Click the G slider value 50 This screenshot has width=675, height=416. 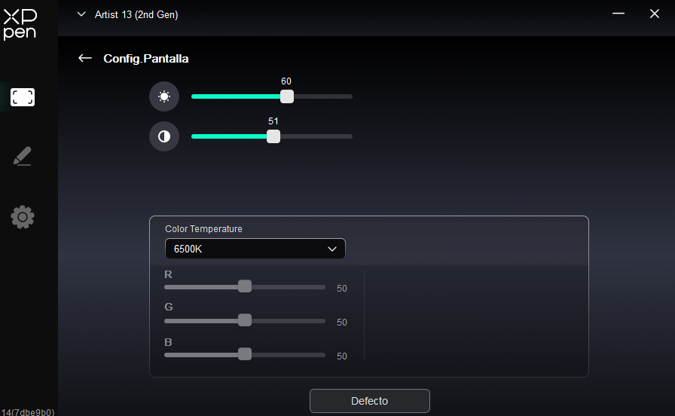[342, 322]
